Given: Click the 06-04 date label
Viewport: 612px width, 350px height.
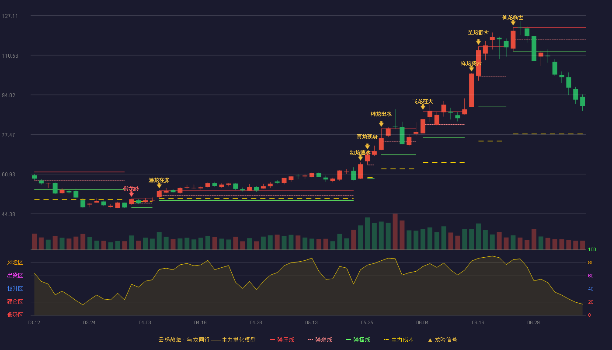Looking at the screenshot, I should (x=422, y=322).
